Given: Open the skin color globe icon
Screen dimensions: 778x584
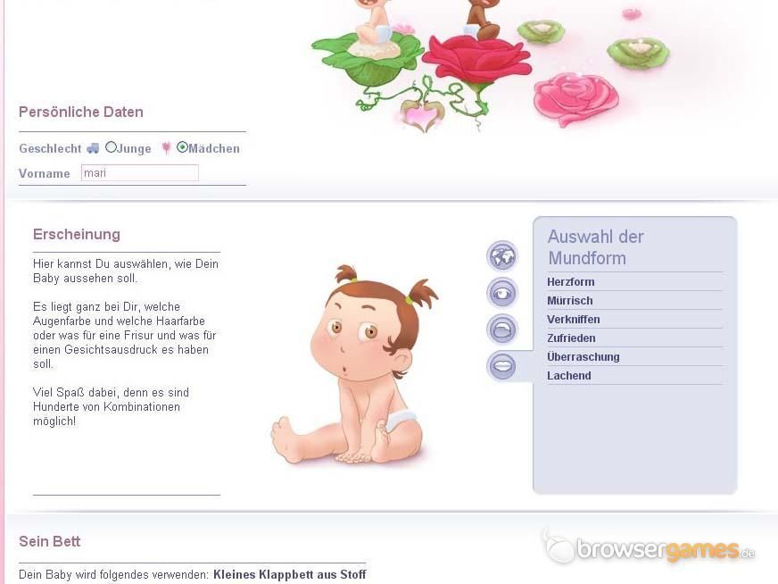Looking at the screenshot, I should (502, 256).
